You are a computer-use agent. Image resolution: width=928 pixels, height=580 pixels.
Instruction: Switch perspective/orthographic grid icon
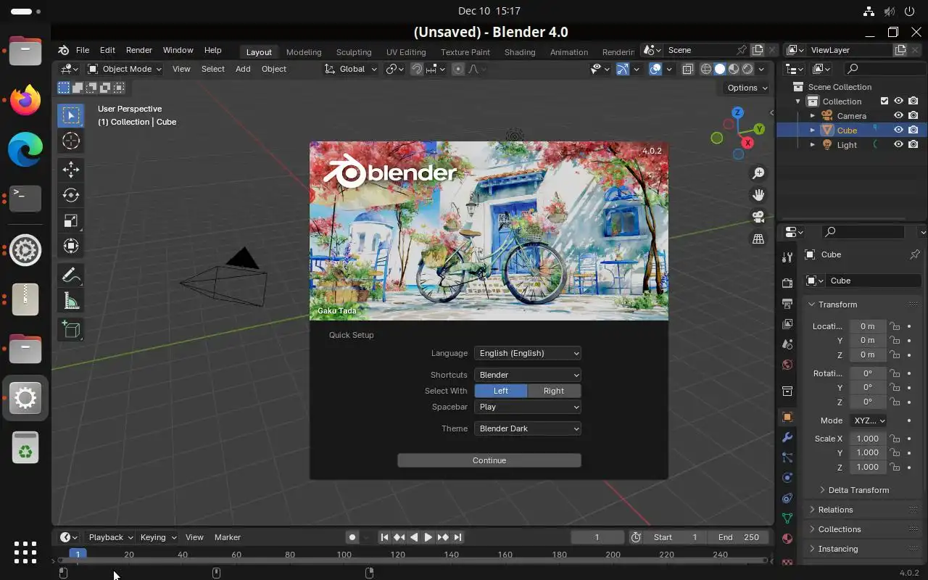(x=758, y=239)
